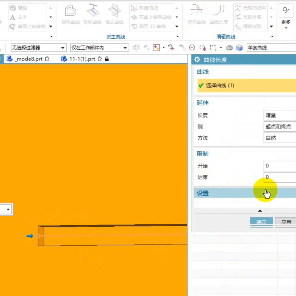The image size is (296, 296).
Task: Click the gear icon in dialog title
Action: pos(197,59)
